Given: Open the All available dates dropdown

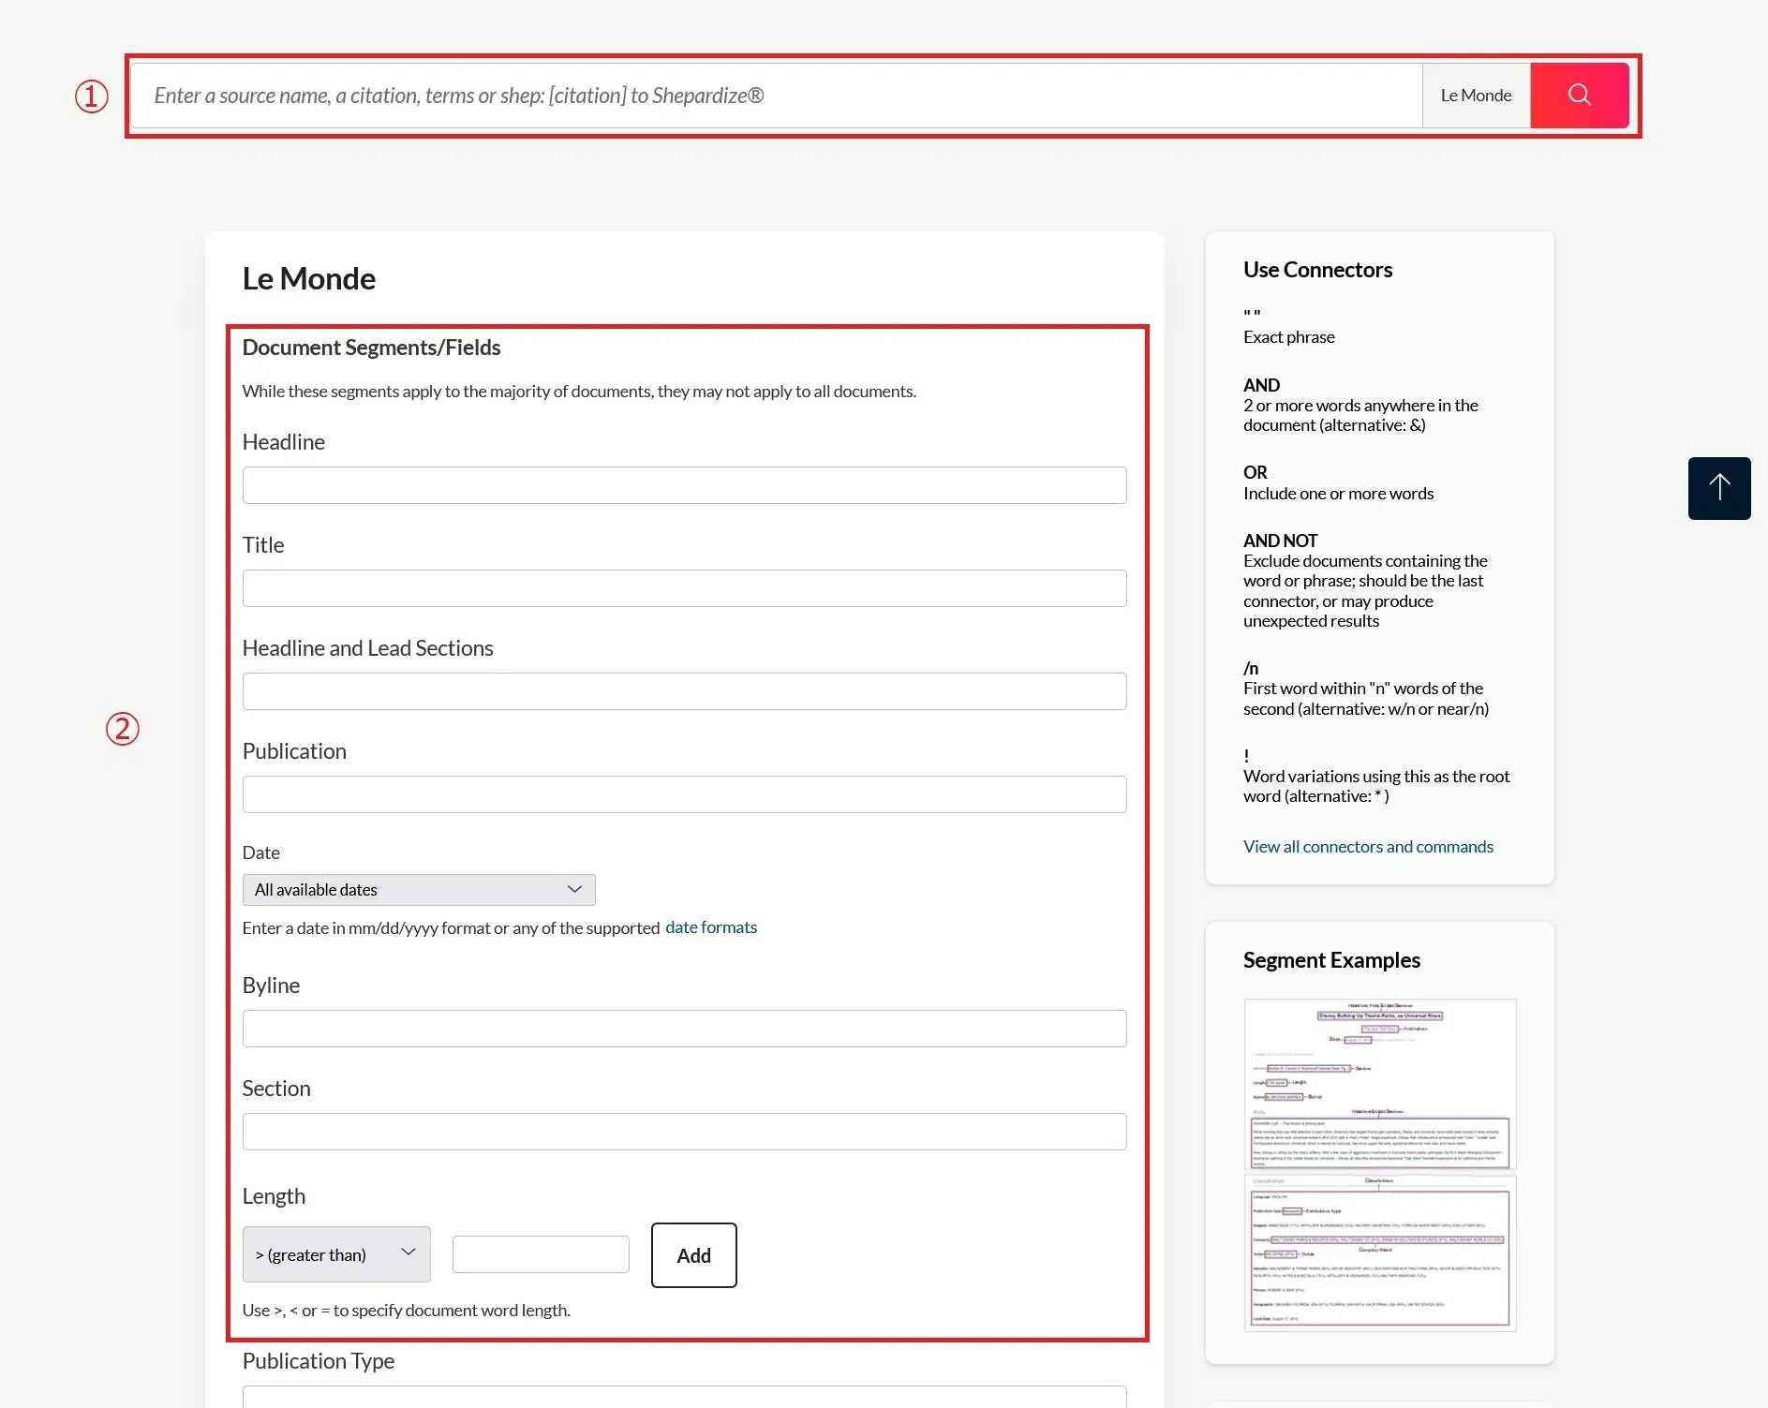Looking at the screenshot, I should point(419,890).
